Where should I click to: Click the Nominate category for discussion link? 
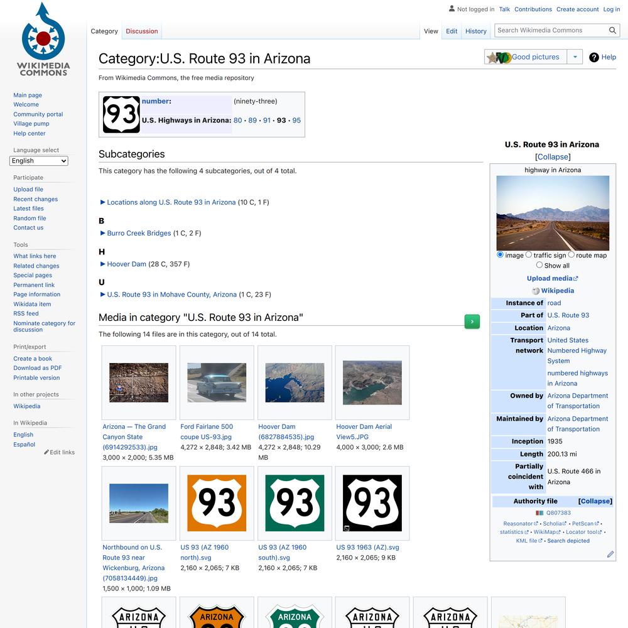pos(44,327)
